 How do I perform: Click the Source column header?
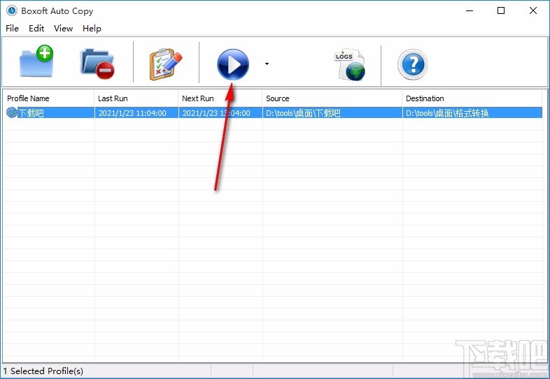pyautogui.click(x=332, y=98)
